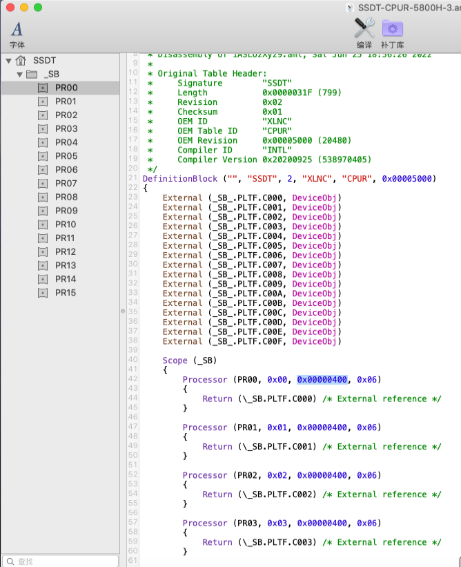Click the _SB folder icon

[x=32, y=74]
